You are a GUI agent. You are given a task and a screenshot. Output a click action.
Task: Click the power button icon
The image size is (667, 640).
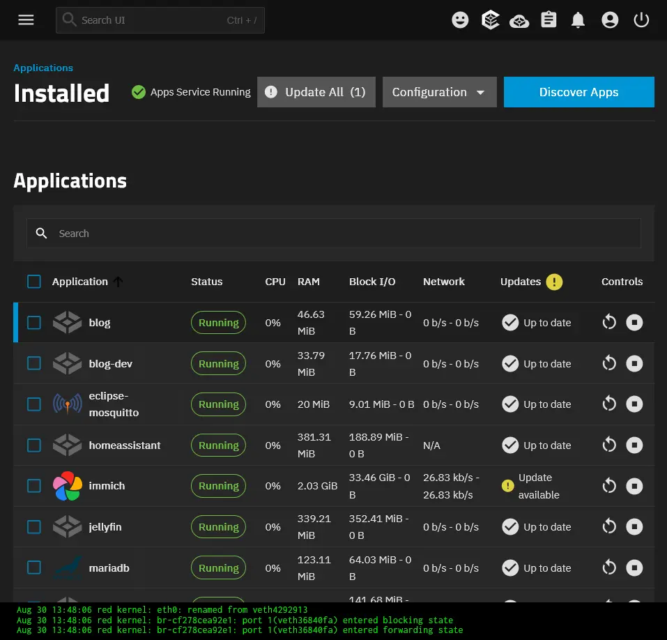tap(641, 20)
